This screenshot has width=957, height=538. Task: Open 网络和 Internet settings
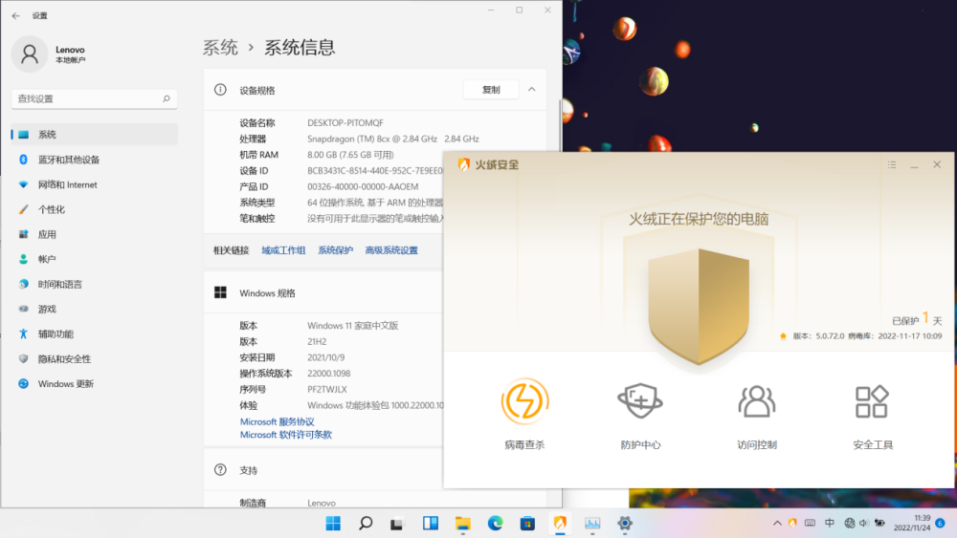95,184
